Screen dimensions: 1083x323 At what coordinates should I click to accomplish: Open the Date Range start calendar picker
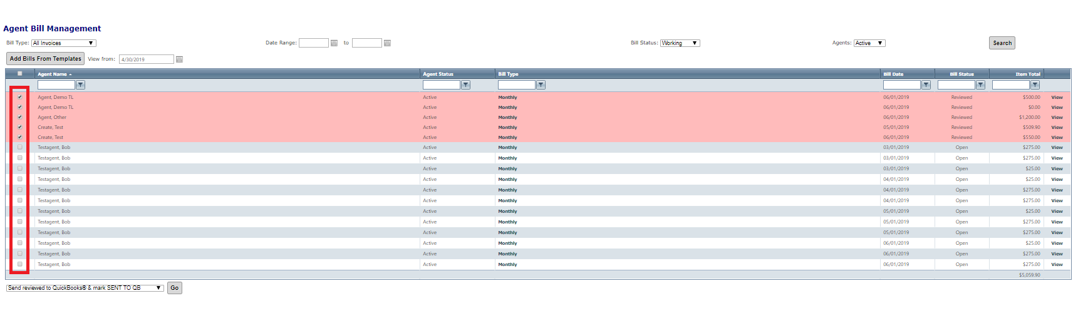pyautogui.click(x=334, y=43)
